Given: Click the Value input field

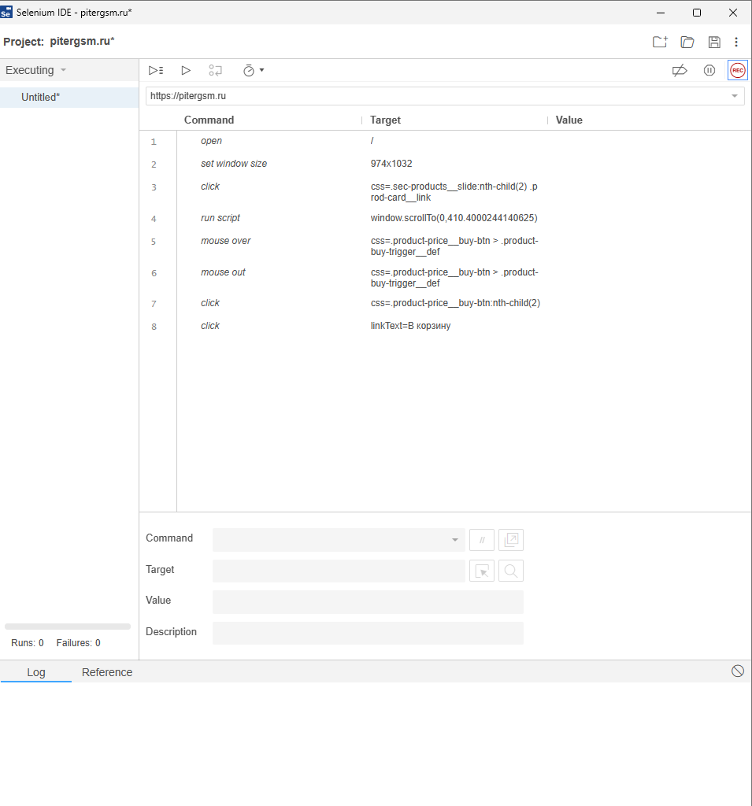Looking at the screenshot, I should pos(369,602).
